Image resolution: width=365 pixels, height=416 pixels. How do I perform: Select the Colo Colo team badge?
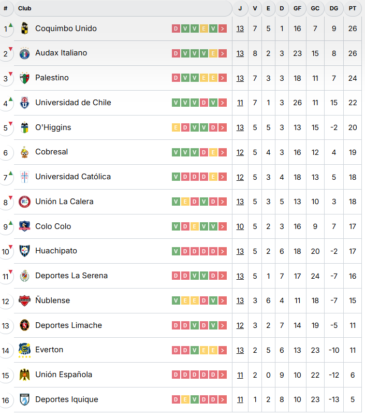[24, 226]
